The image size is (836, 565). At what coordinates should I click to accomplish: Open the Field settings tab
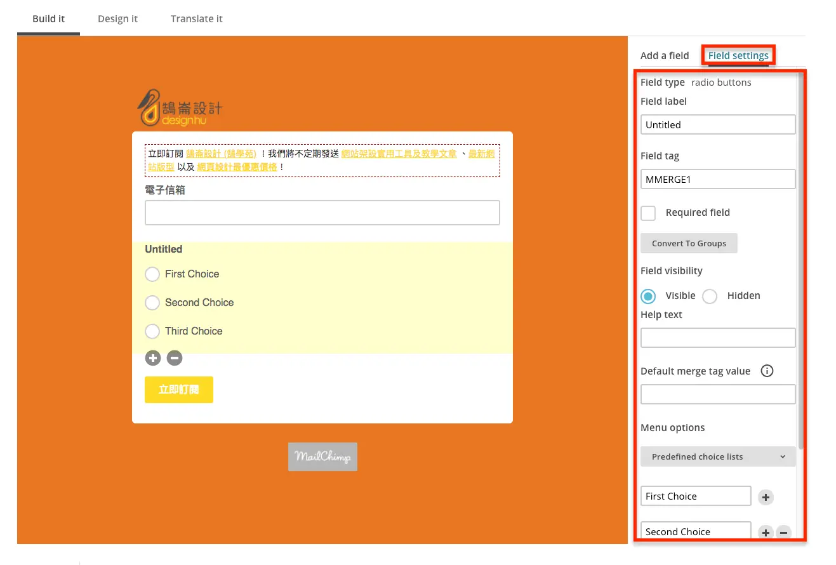[738, 55]
